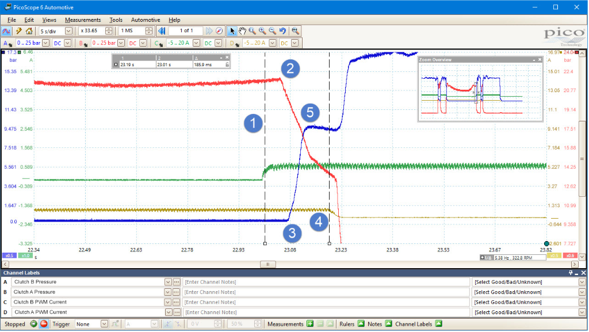Open Channel C DC coupling dropdown

pos(218,43)
